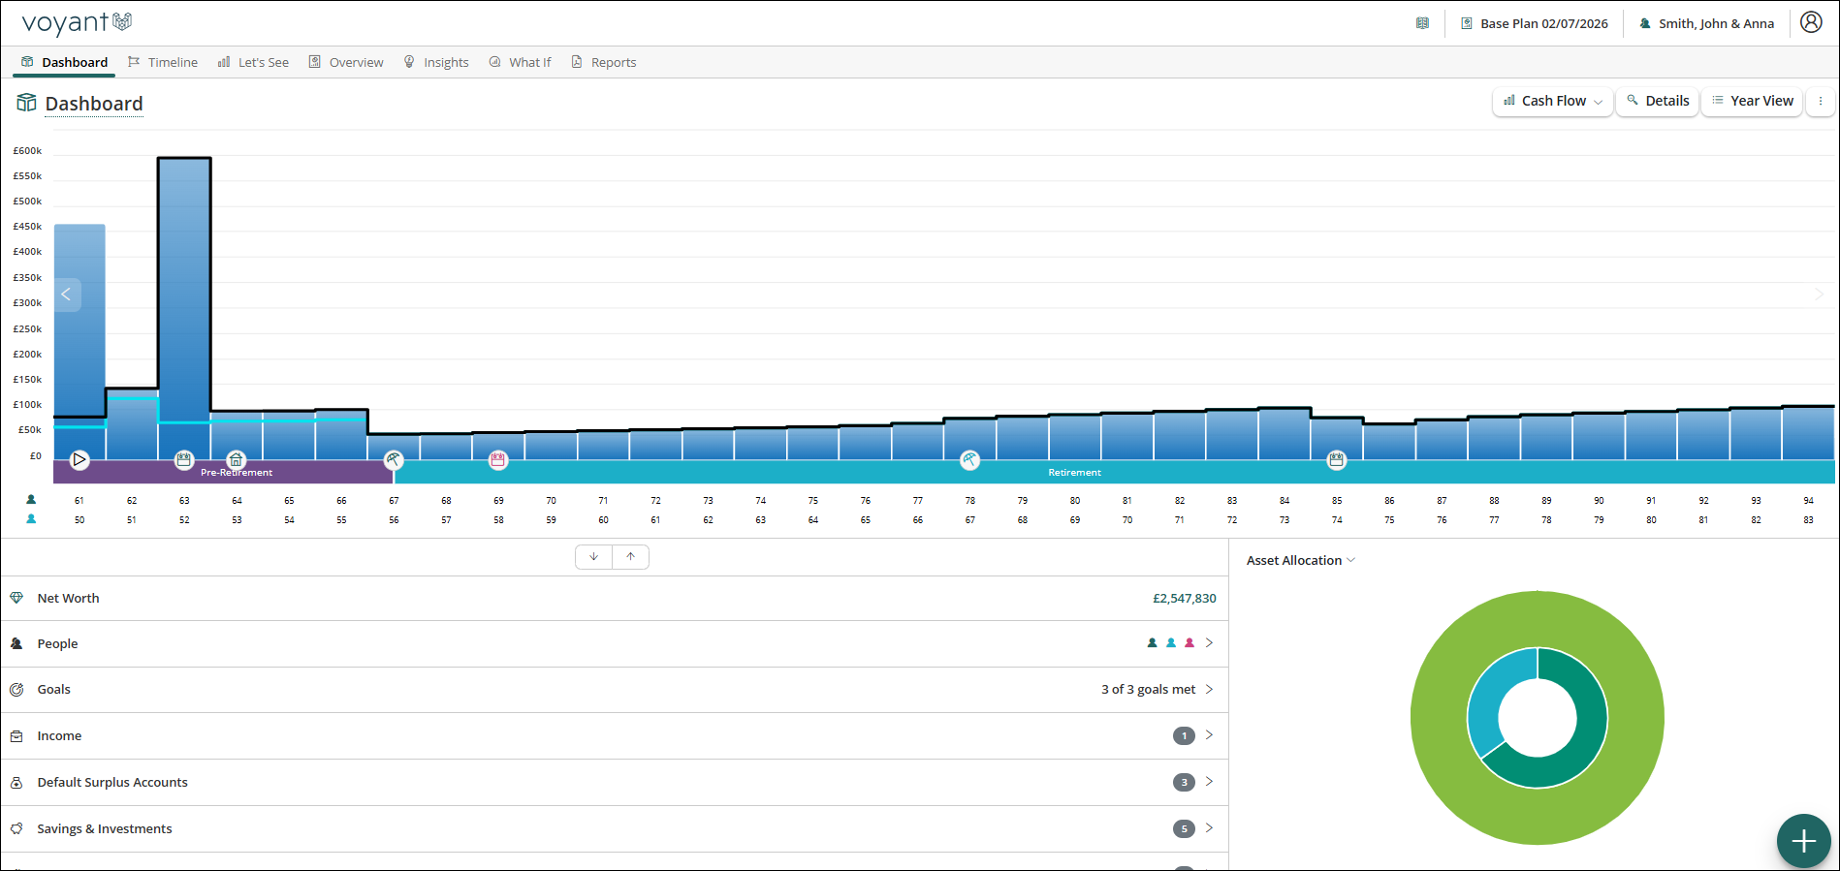1840x871 pixels.
Task: Click the kebab more options icon
Action: click(1820, 101)
